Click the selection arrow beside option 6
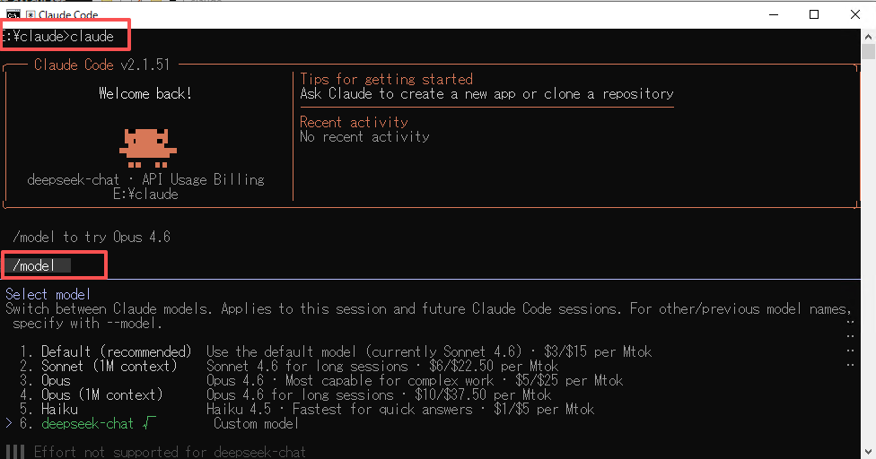This screenshot has height=459, width=876. point(9,423)
